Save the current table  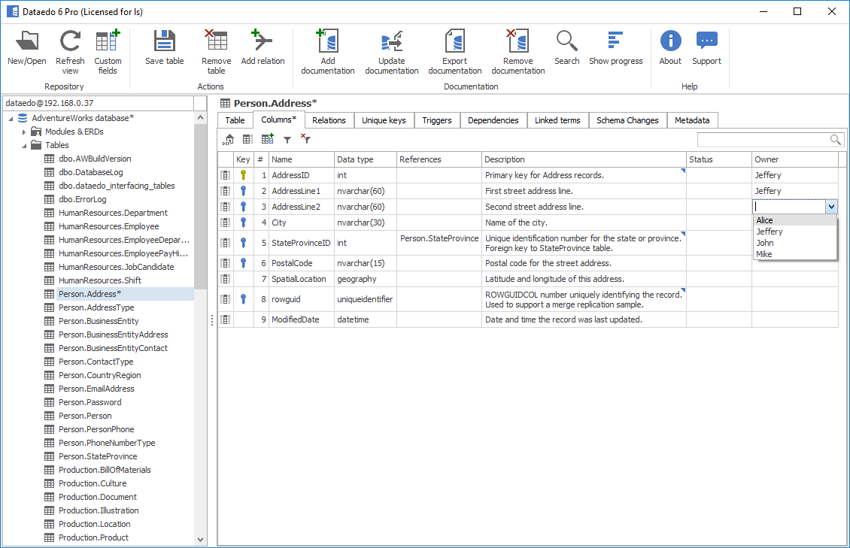click(164, 43)
